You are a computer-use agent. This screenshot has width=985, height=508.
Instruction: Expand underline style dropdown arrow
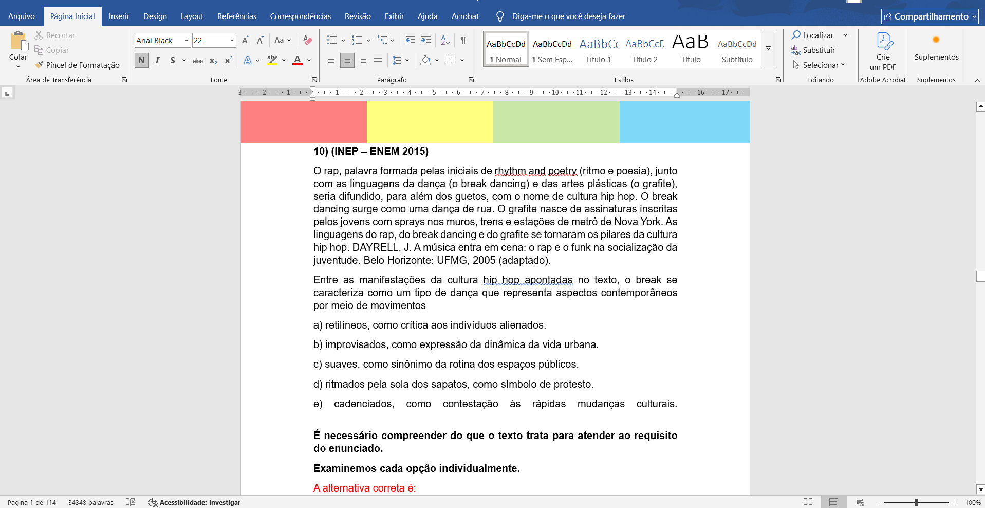point(184,61)
